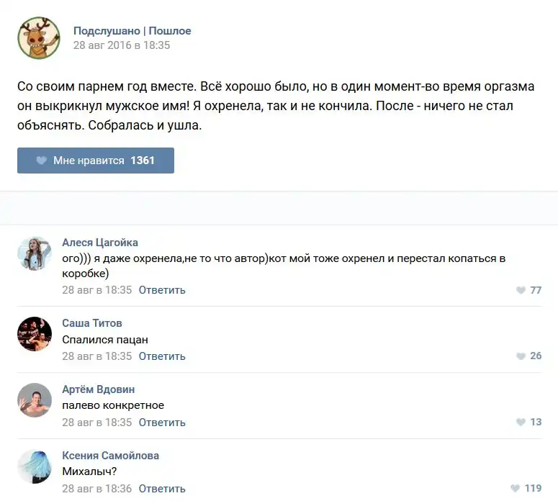
Task: Click Ответить under Саша Титов's comment
Action: coord(162,356)
